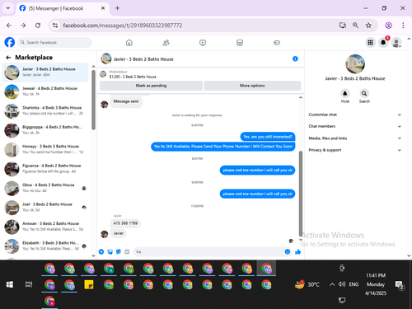This screenshot has width=412, height=309.
Task: Expand Chat members section
Action: pyautogui.click(x=354, y=126)
